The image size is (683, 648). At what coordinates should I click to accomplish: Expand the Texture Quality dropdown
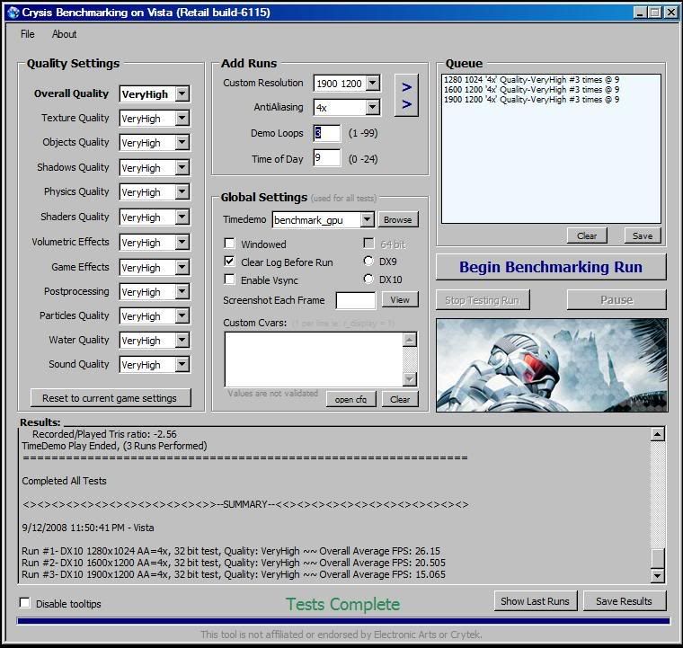click(x=182, y=118)
